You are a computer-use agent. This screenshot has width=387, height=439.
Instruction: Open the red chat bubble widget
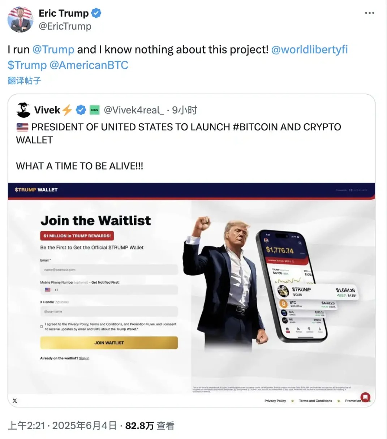point(366,396)
